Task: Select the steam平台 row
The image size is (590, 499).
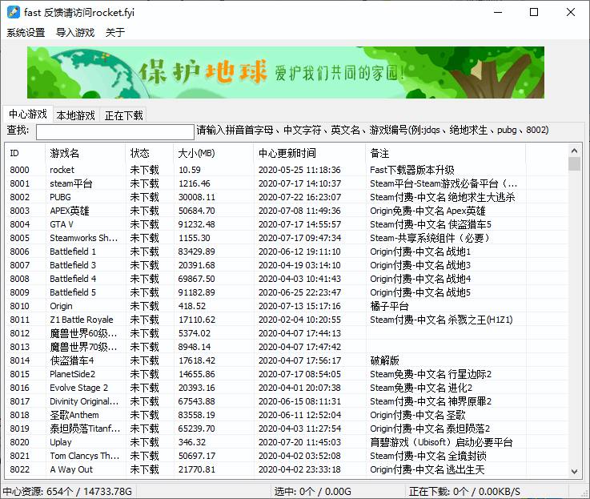Action: coord(286,183)
